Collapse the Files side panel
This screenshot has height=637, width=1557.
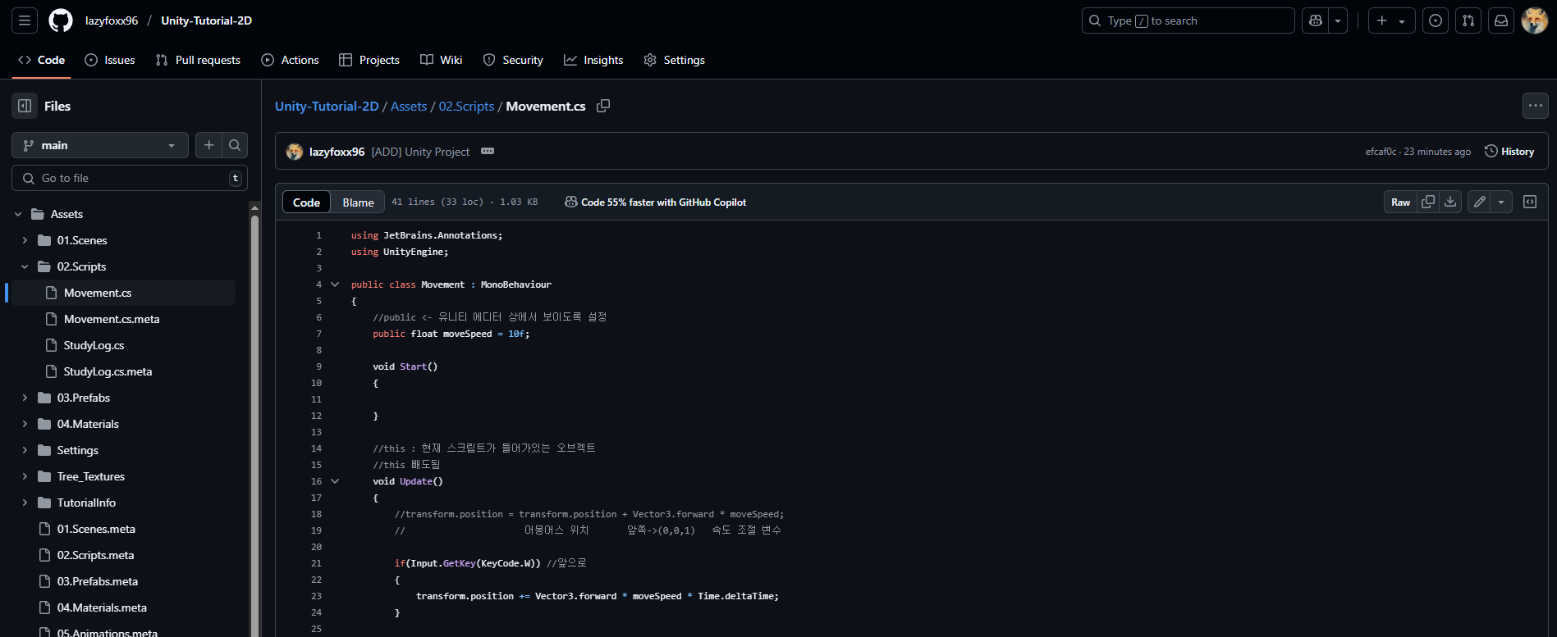click(25, 106)
